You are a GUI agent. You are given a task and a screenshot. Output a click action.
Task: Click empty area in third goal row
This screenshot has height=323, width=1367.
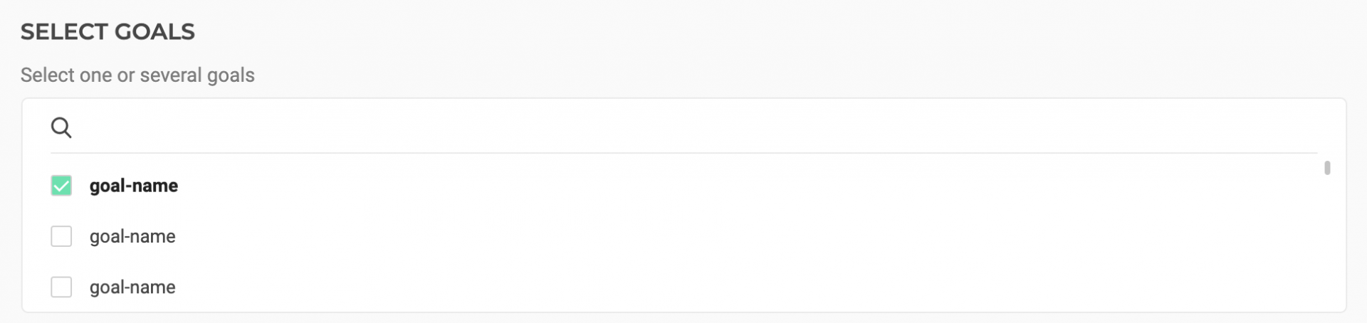coord(712,287)
